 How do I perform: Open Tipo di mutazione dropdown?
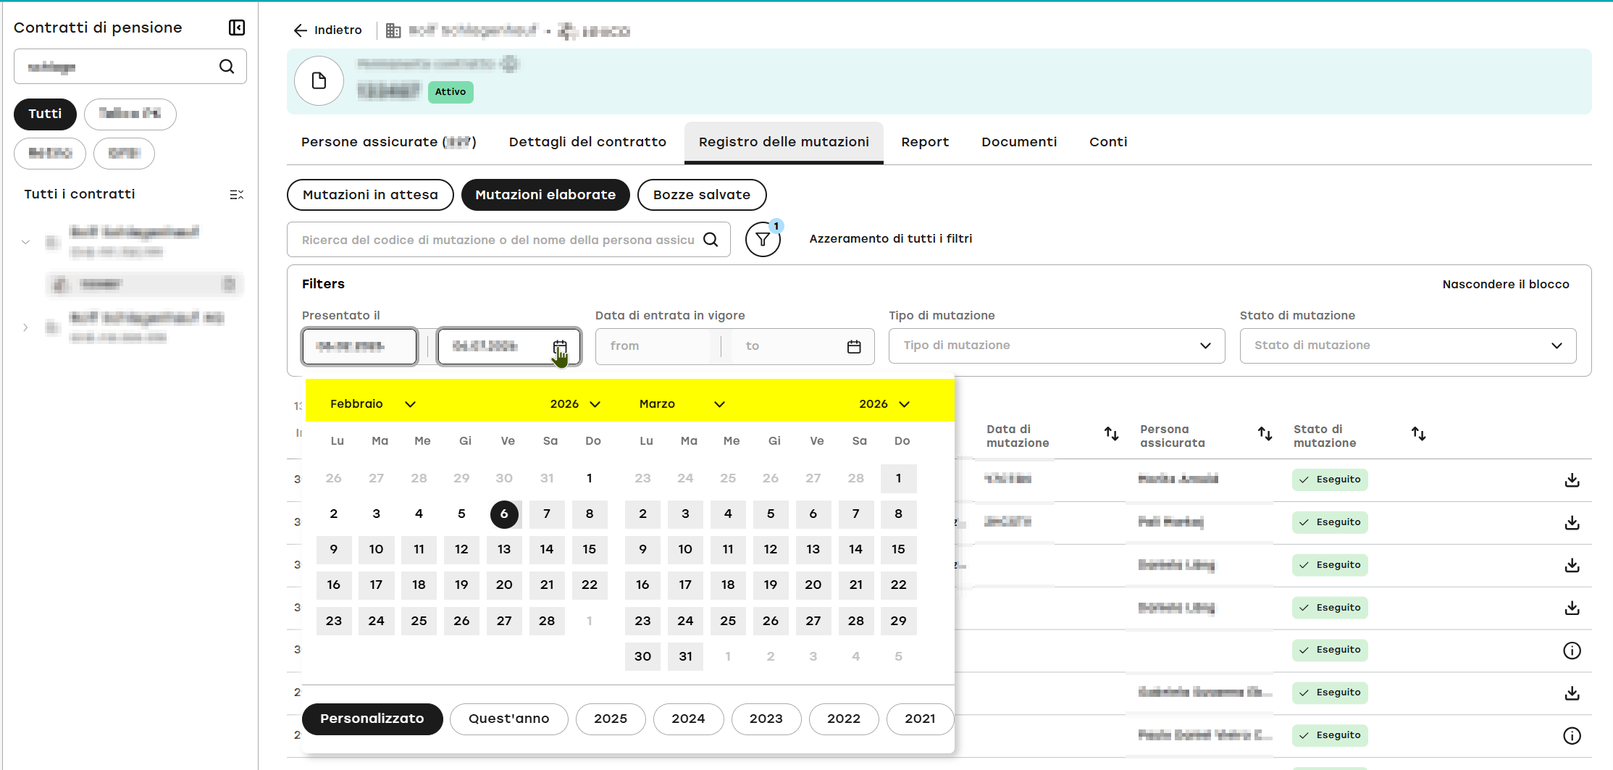coord(1057,346)
